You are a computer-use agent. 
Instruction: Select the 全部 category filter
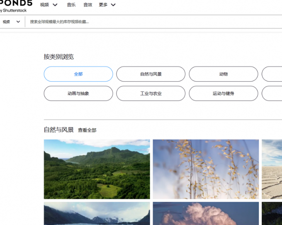[x=78, y=74]
